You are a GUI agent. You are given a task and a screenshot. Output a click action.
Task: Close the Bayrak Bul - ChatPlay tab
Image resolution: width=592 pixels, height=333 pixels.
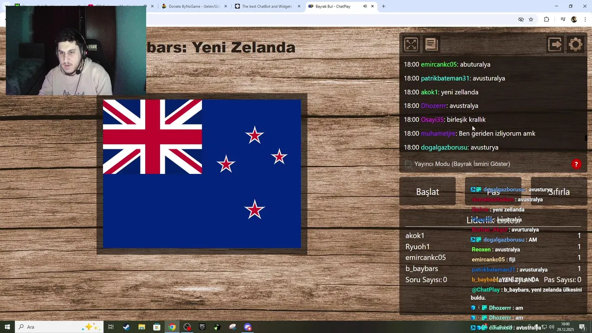click(x=372, y=6)
